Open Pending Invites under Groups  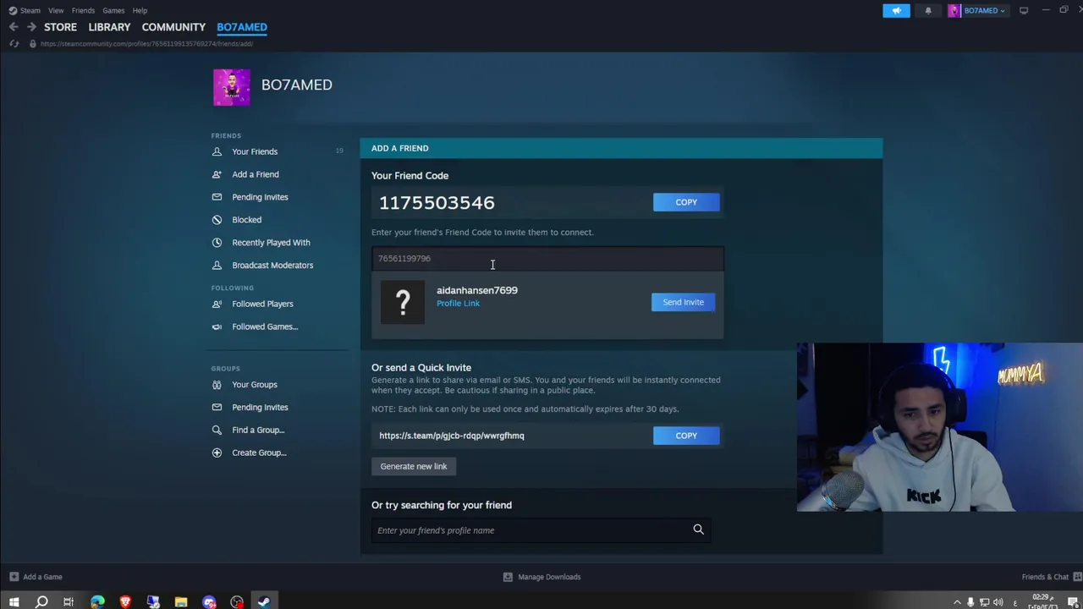[x=260, y=408]
